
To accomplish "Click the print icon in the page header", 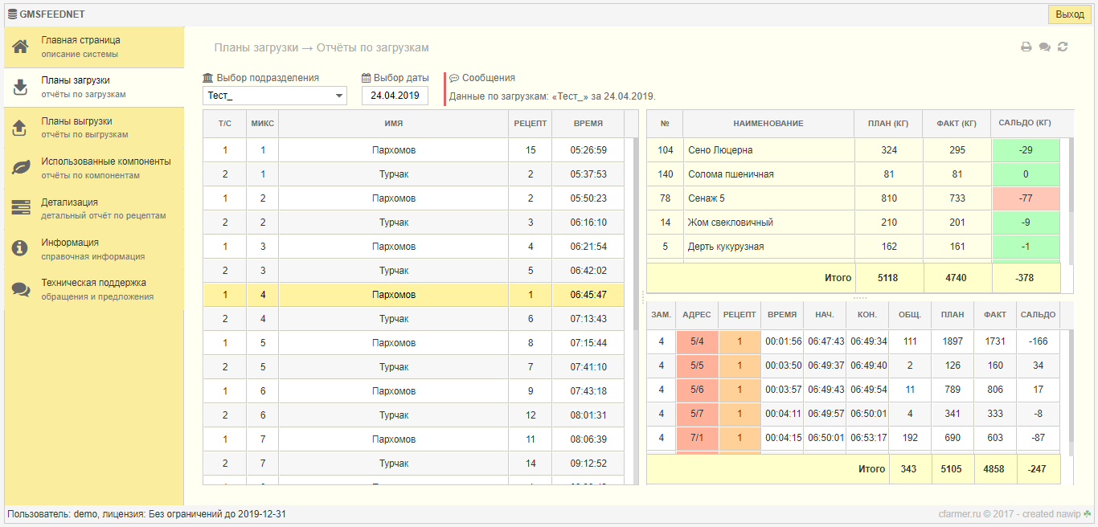I will 1026,47.
